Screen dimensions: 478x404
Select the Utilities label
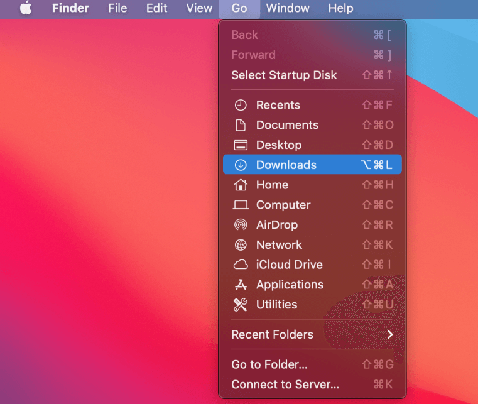point(277,305)
